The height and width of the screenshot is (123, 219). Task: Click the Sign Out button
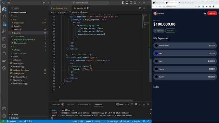[x=212, y=13]
